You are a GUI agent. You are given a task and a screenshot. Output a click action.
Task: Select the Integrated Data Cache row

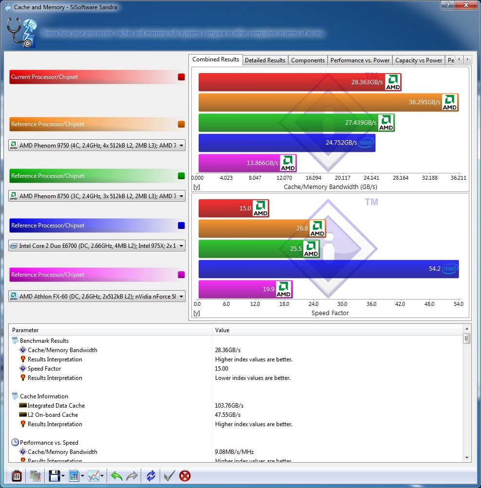point(236,406)
